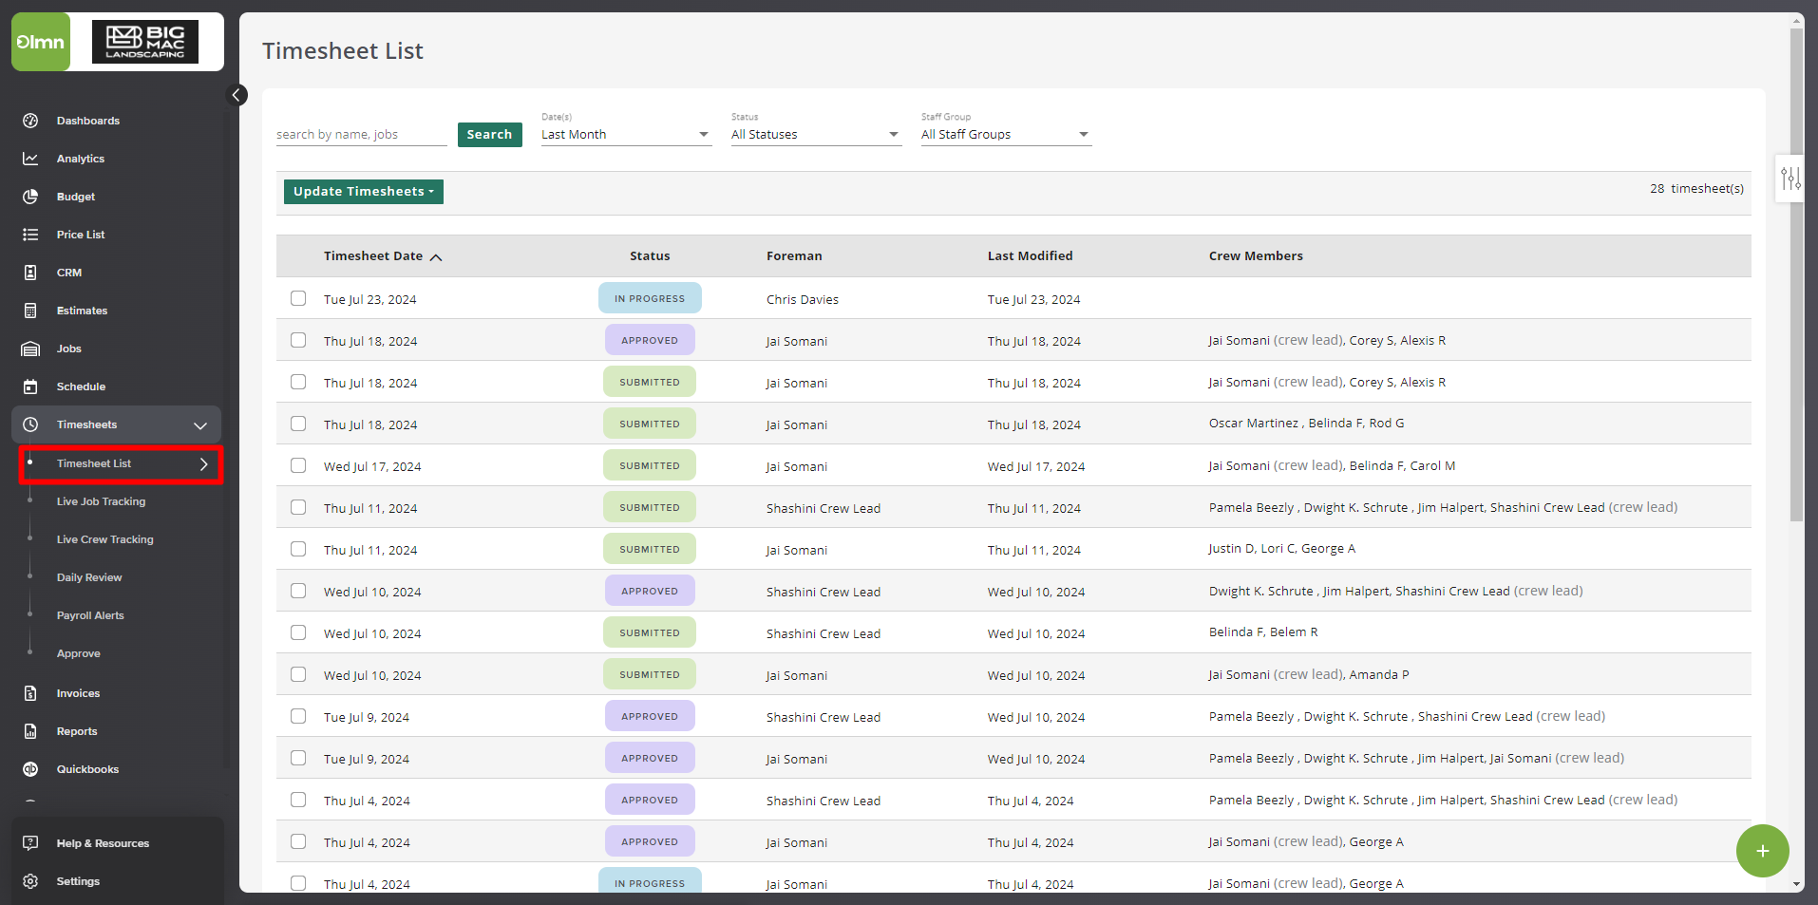This screenshot has width=1818, height=905.
Task: Check the approved Thu Jul 18 Jai Somani checkbox
Action: click(298, 340)
